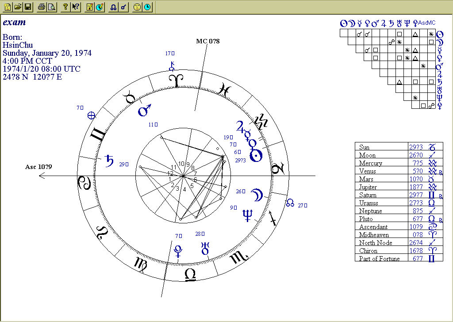Click the yellow question mark Help icon

[65, 7]
